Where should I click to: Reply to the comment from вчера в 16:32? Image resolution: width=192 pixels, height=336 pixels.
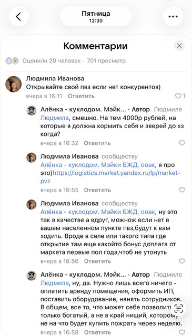point(97,143)
